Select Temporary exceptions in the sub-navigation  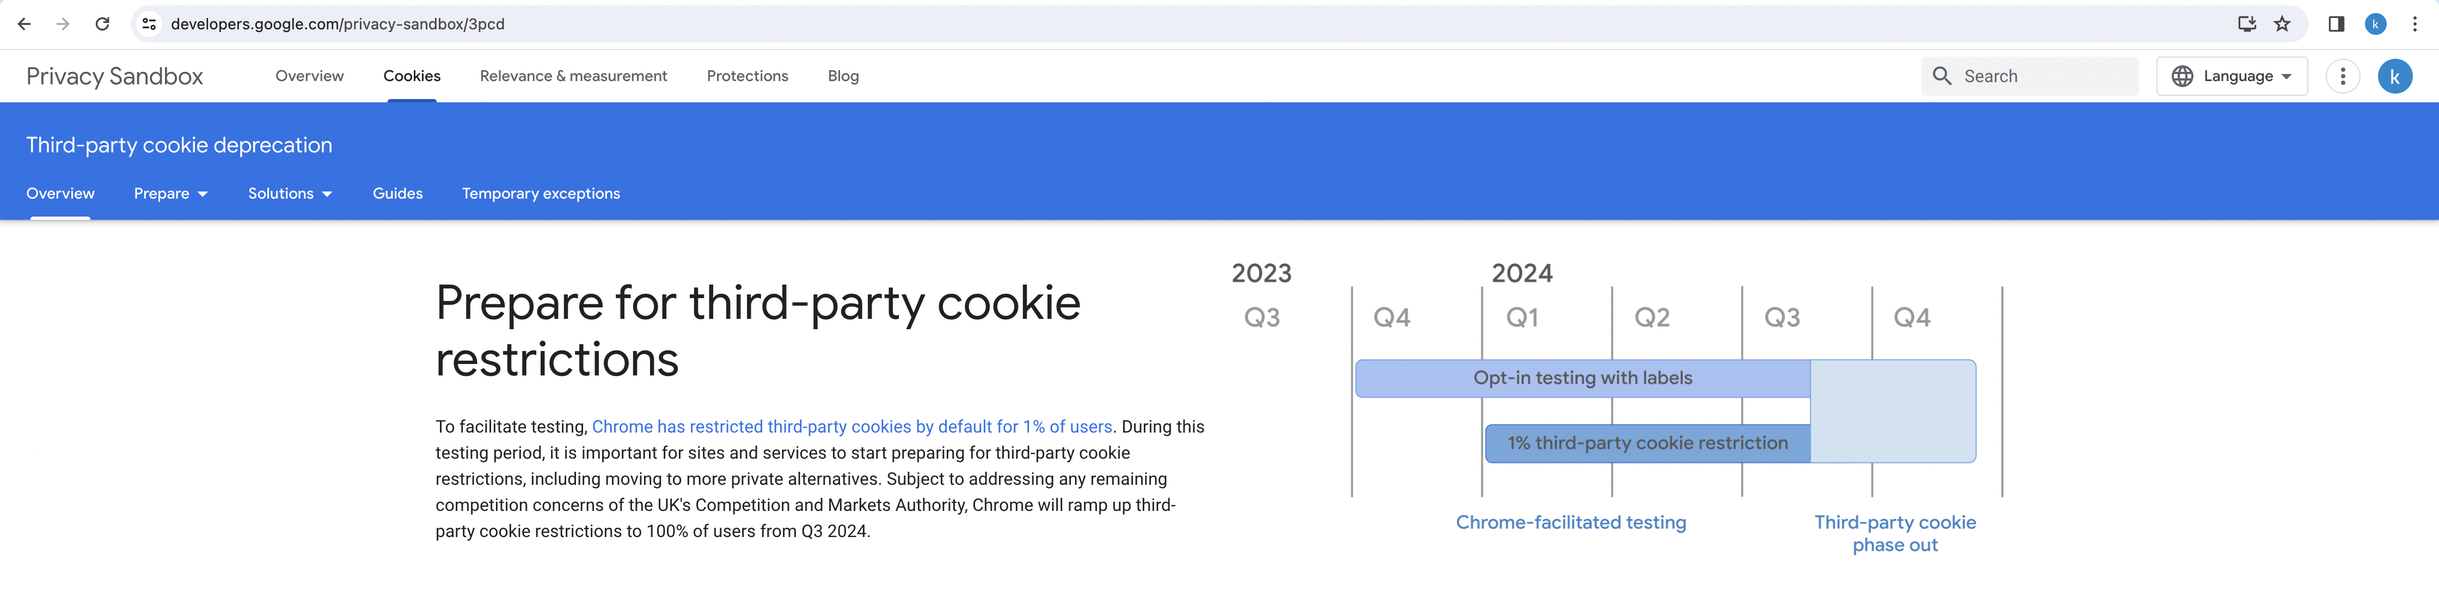click(541, 193)
